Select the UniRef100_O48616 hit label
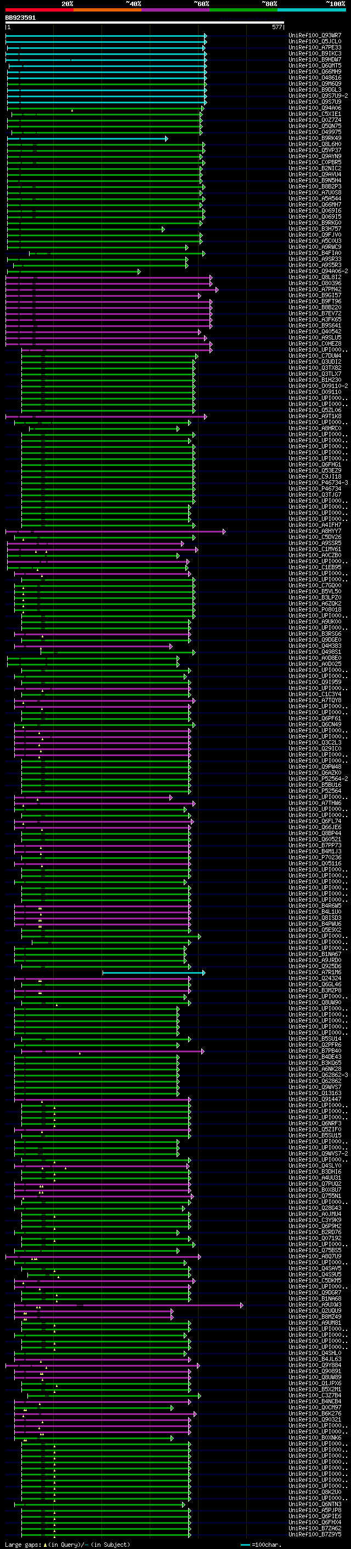Viewport: 351px width, 1549px height. 315,77
